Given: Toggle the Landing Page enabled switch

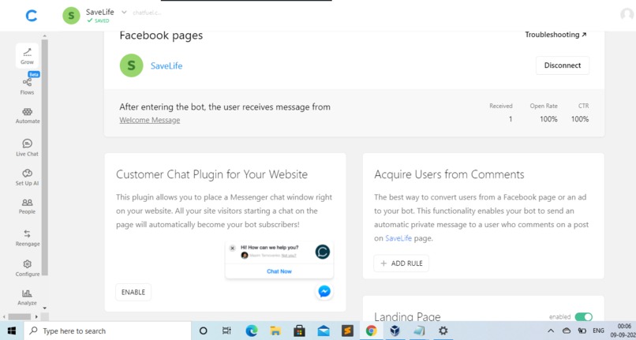Looking at the screenshot, I should 584,317.
